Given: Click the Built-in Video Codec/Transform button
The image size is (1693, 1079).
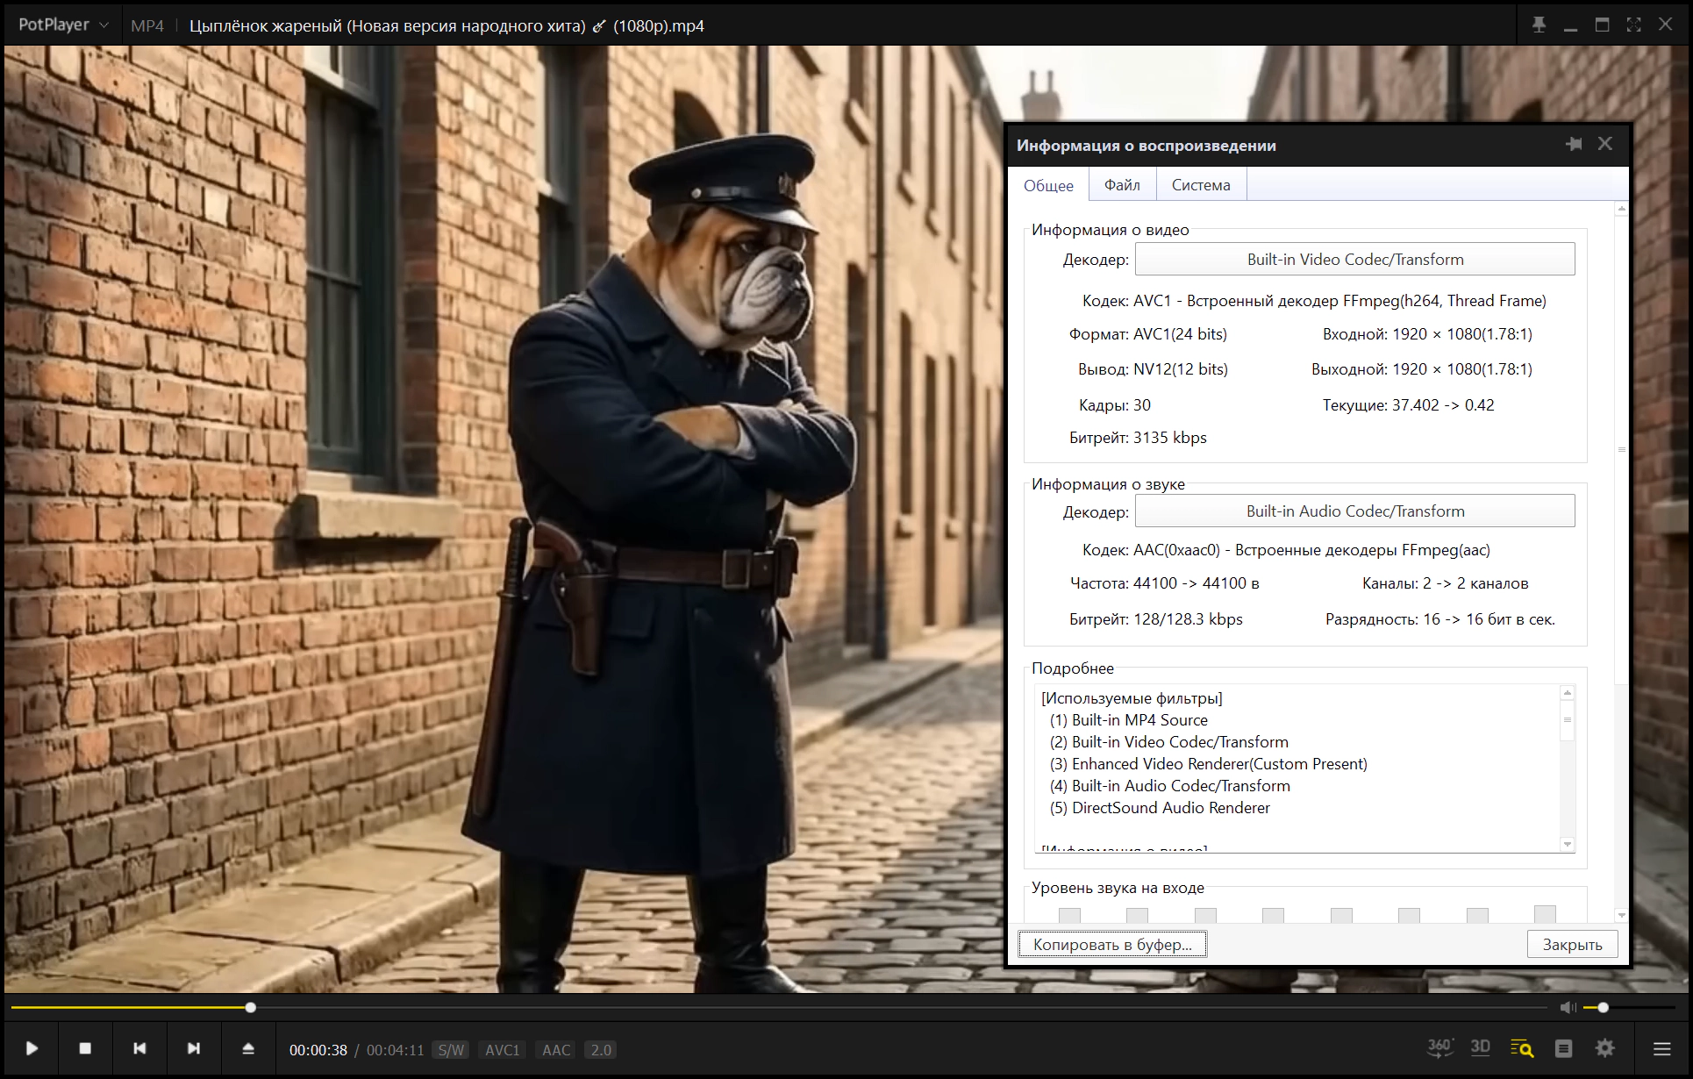Looking at the screenshot, I should click(x=1355, y=260).
